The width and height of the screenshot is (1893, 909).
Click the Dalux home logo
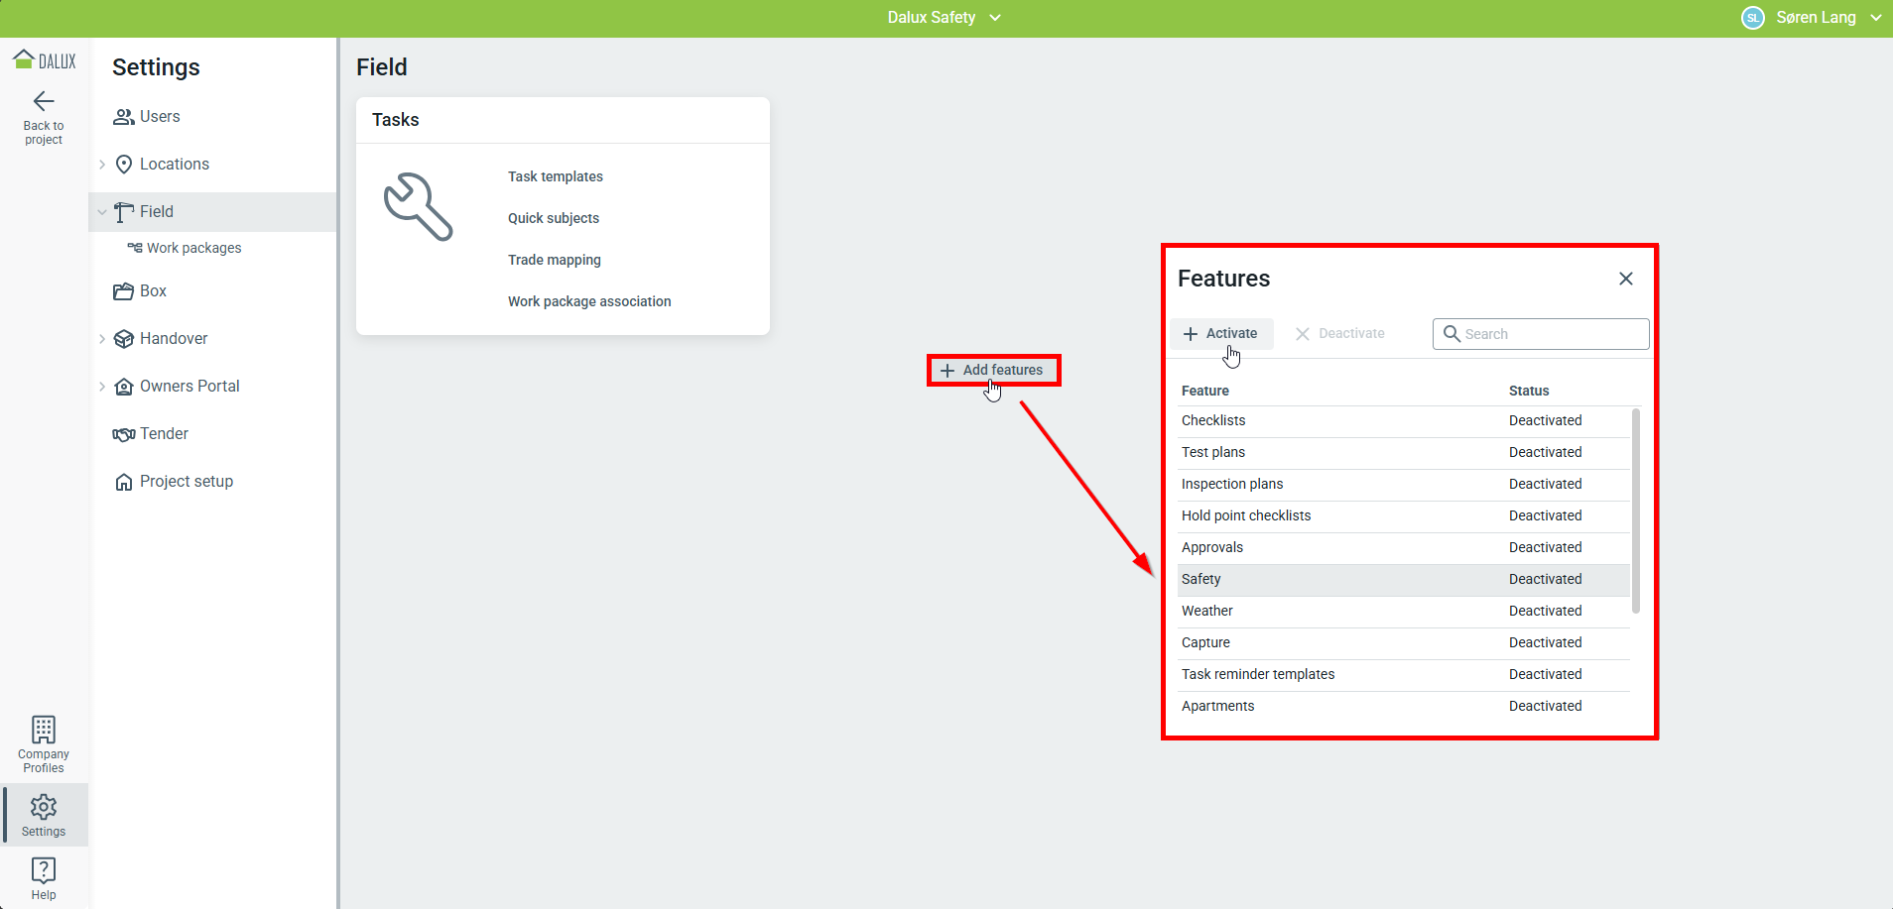[x=44, y=60]
